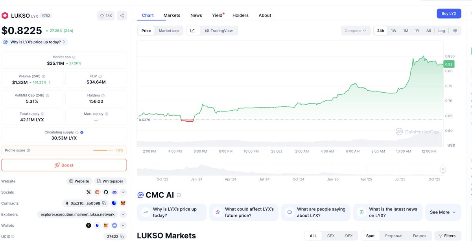Show info for Volume (24h)
The height and width of the screenshot is (241, 472).
coord(44,77)
